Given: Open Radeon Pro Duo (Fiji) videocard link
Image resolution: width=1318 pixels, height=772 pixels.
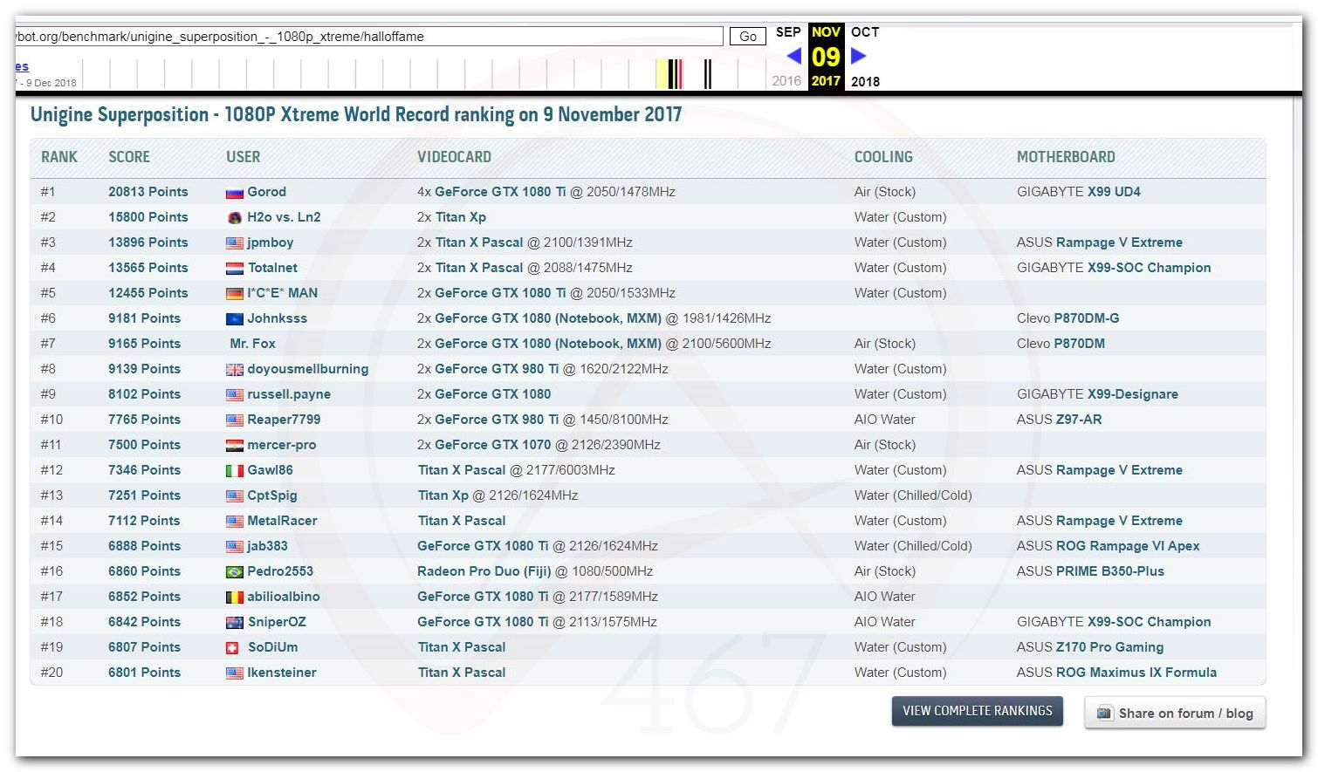Looking at the screenshot, I should point(484,571).
